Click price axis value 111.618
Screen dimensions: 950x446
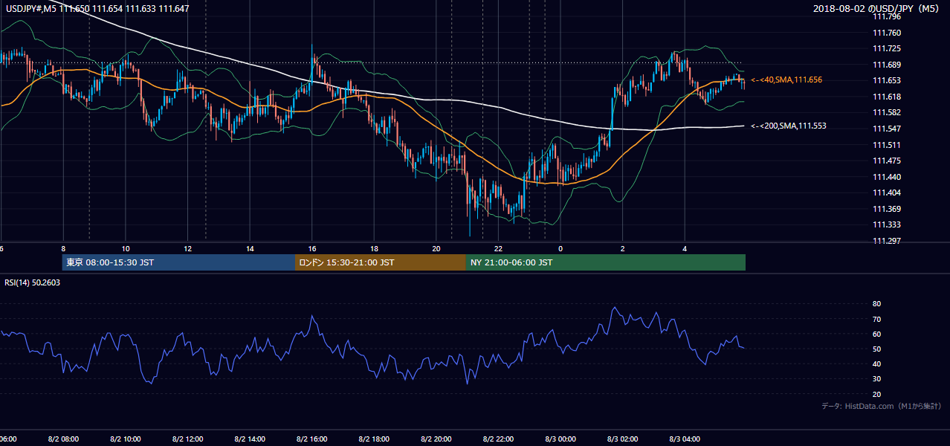coord(886,97)
